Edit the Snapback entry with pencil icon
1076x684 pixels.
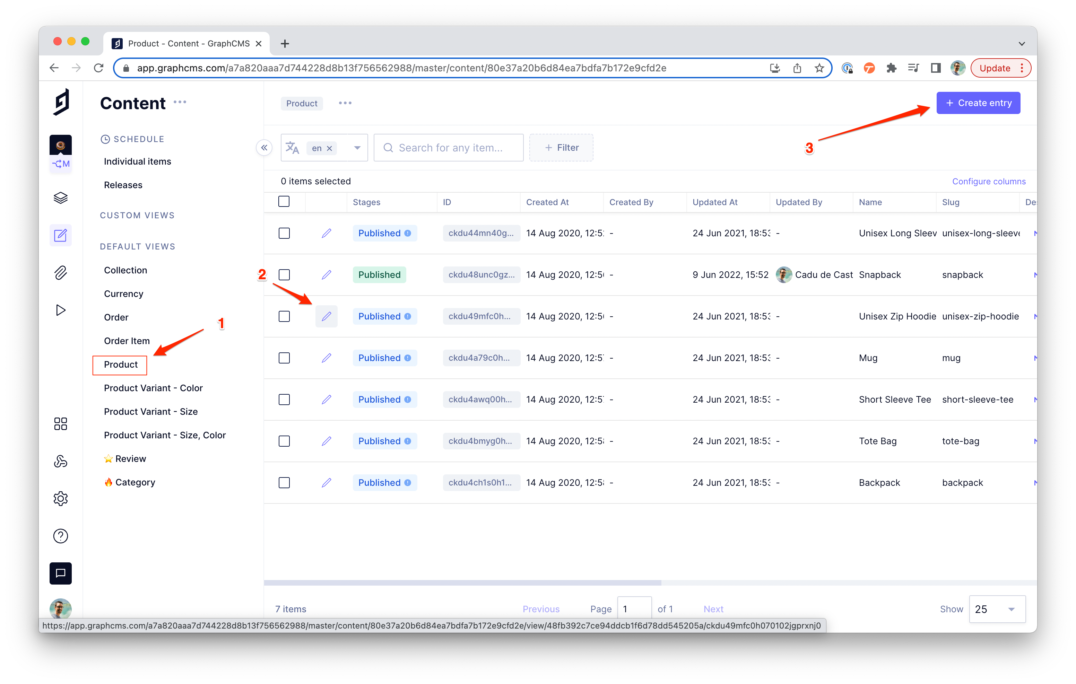[x=326, y=275]
